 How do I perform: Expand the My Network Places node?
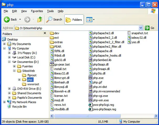coord(4,102)
